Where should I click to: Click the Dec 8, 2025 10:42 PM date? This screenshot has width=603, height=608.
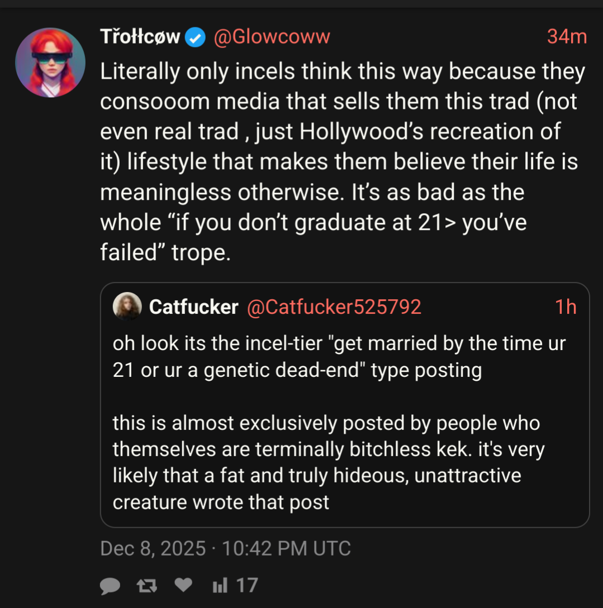pyautogui.click(x=225, y=548)
